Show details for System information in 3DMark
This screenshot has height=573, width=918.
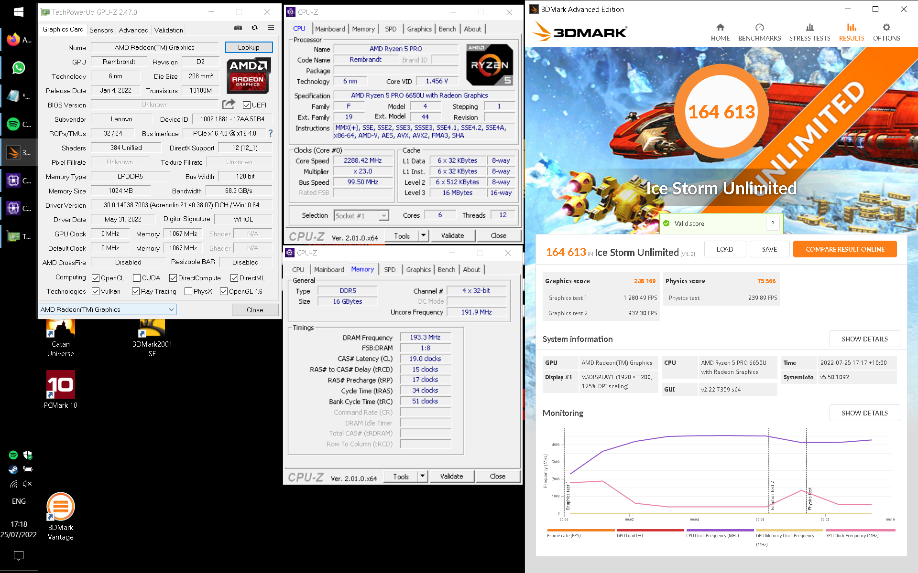864,339
